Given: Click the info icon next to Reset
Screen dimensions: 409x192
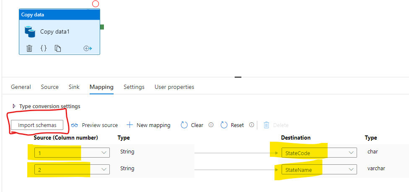Looking at the screenshot, I should (x=251, y=125).
